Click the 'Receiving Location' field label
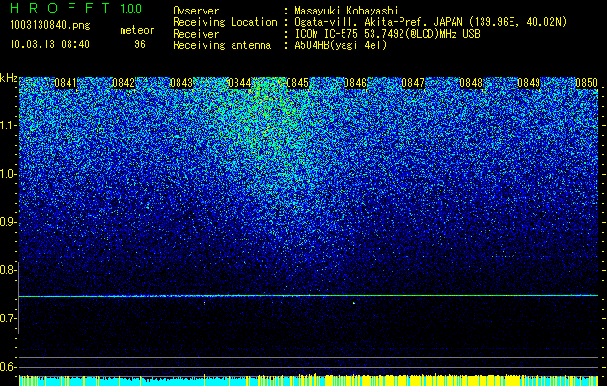 point(225,22)
